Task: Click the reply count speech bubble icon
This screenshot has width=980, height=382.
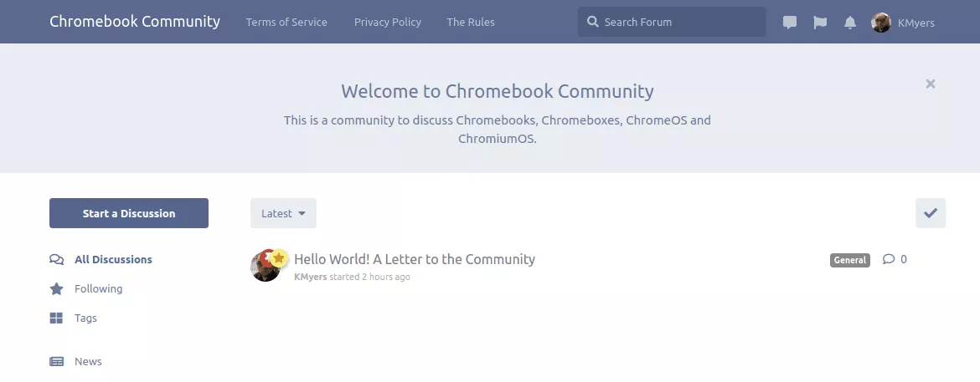Action: (889, 259)
